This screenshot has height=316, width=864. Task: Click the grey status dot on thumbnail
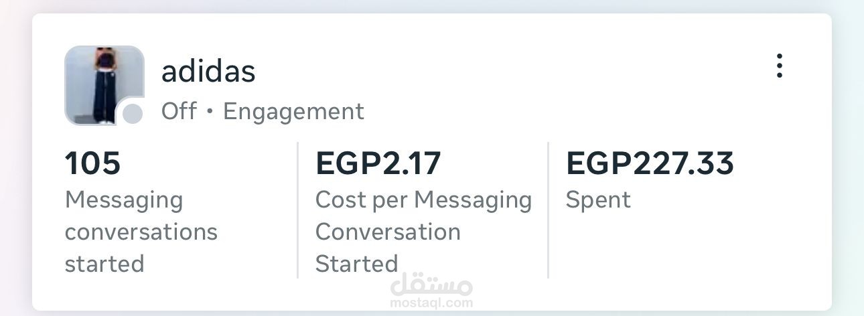tap(133, 114)
